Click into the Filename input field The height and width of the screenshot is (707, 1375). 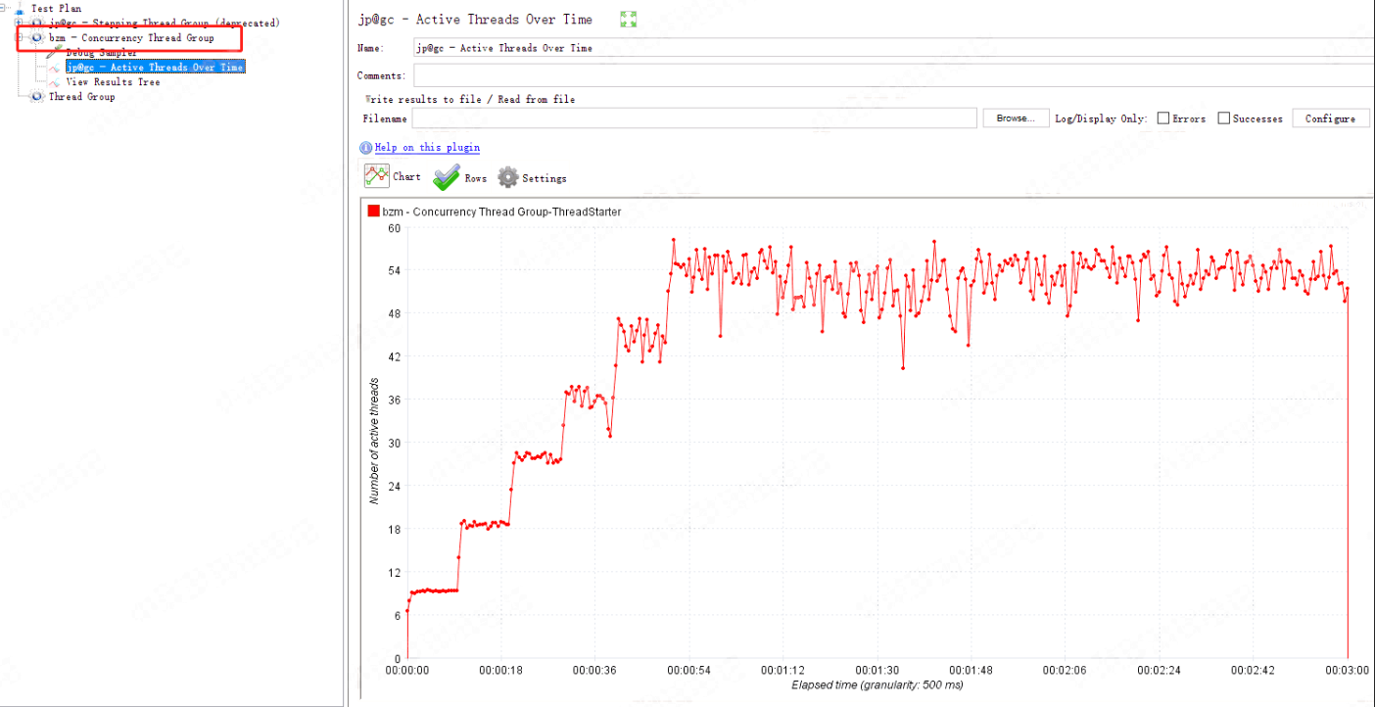pos(696,118)
